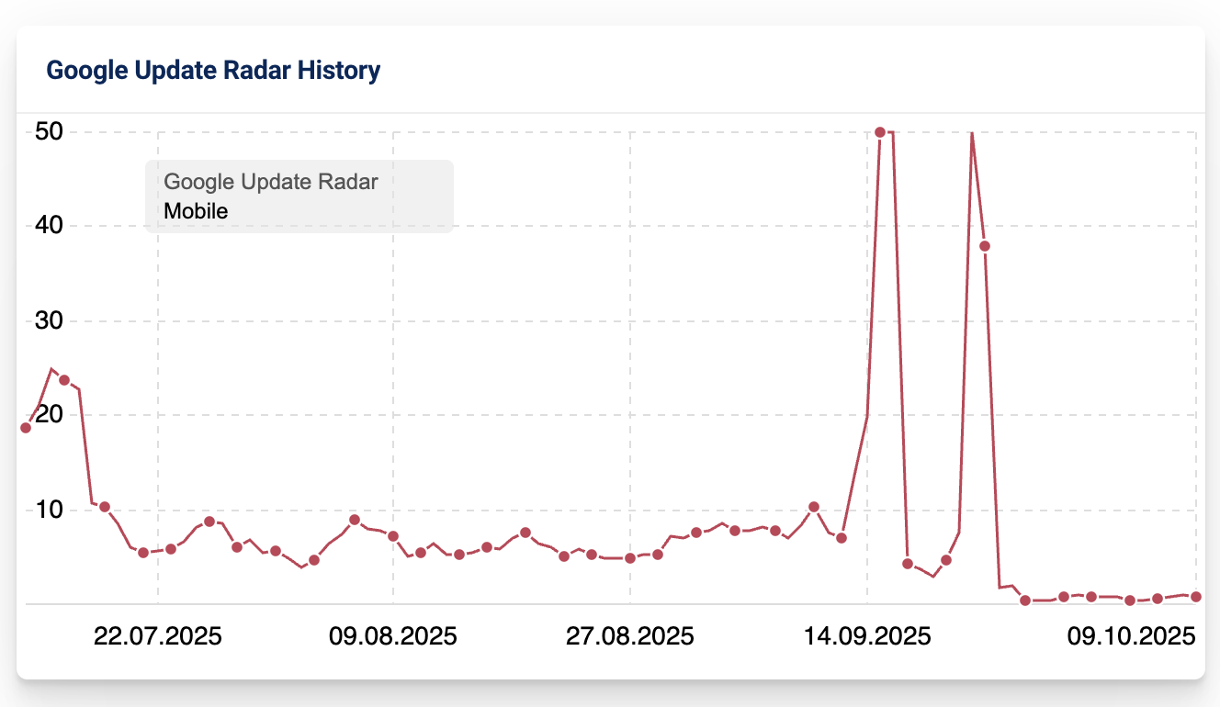This screenshot has height=707, width=1220.
Task: Click the 09.10.2025 x-axis date label
Action: tap(1131, 636)
